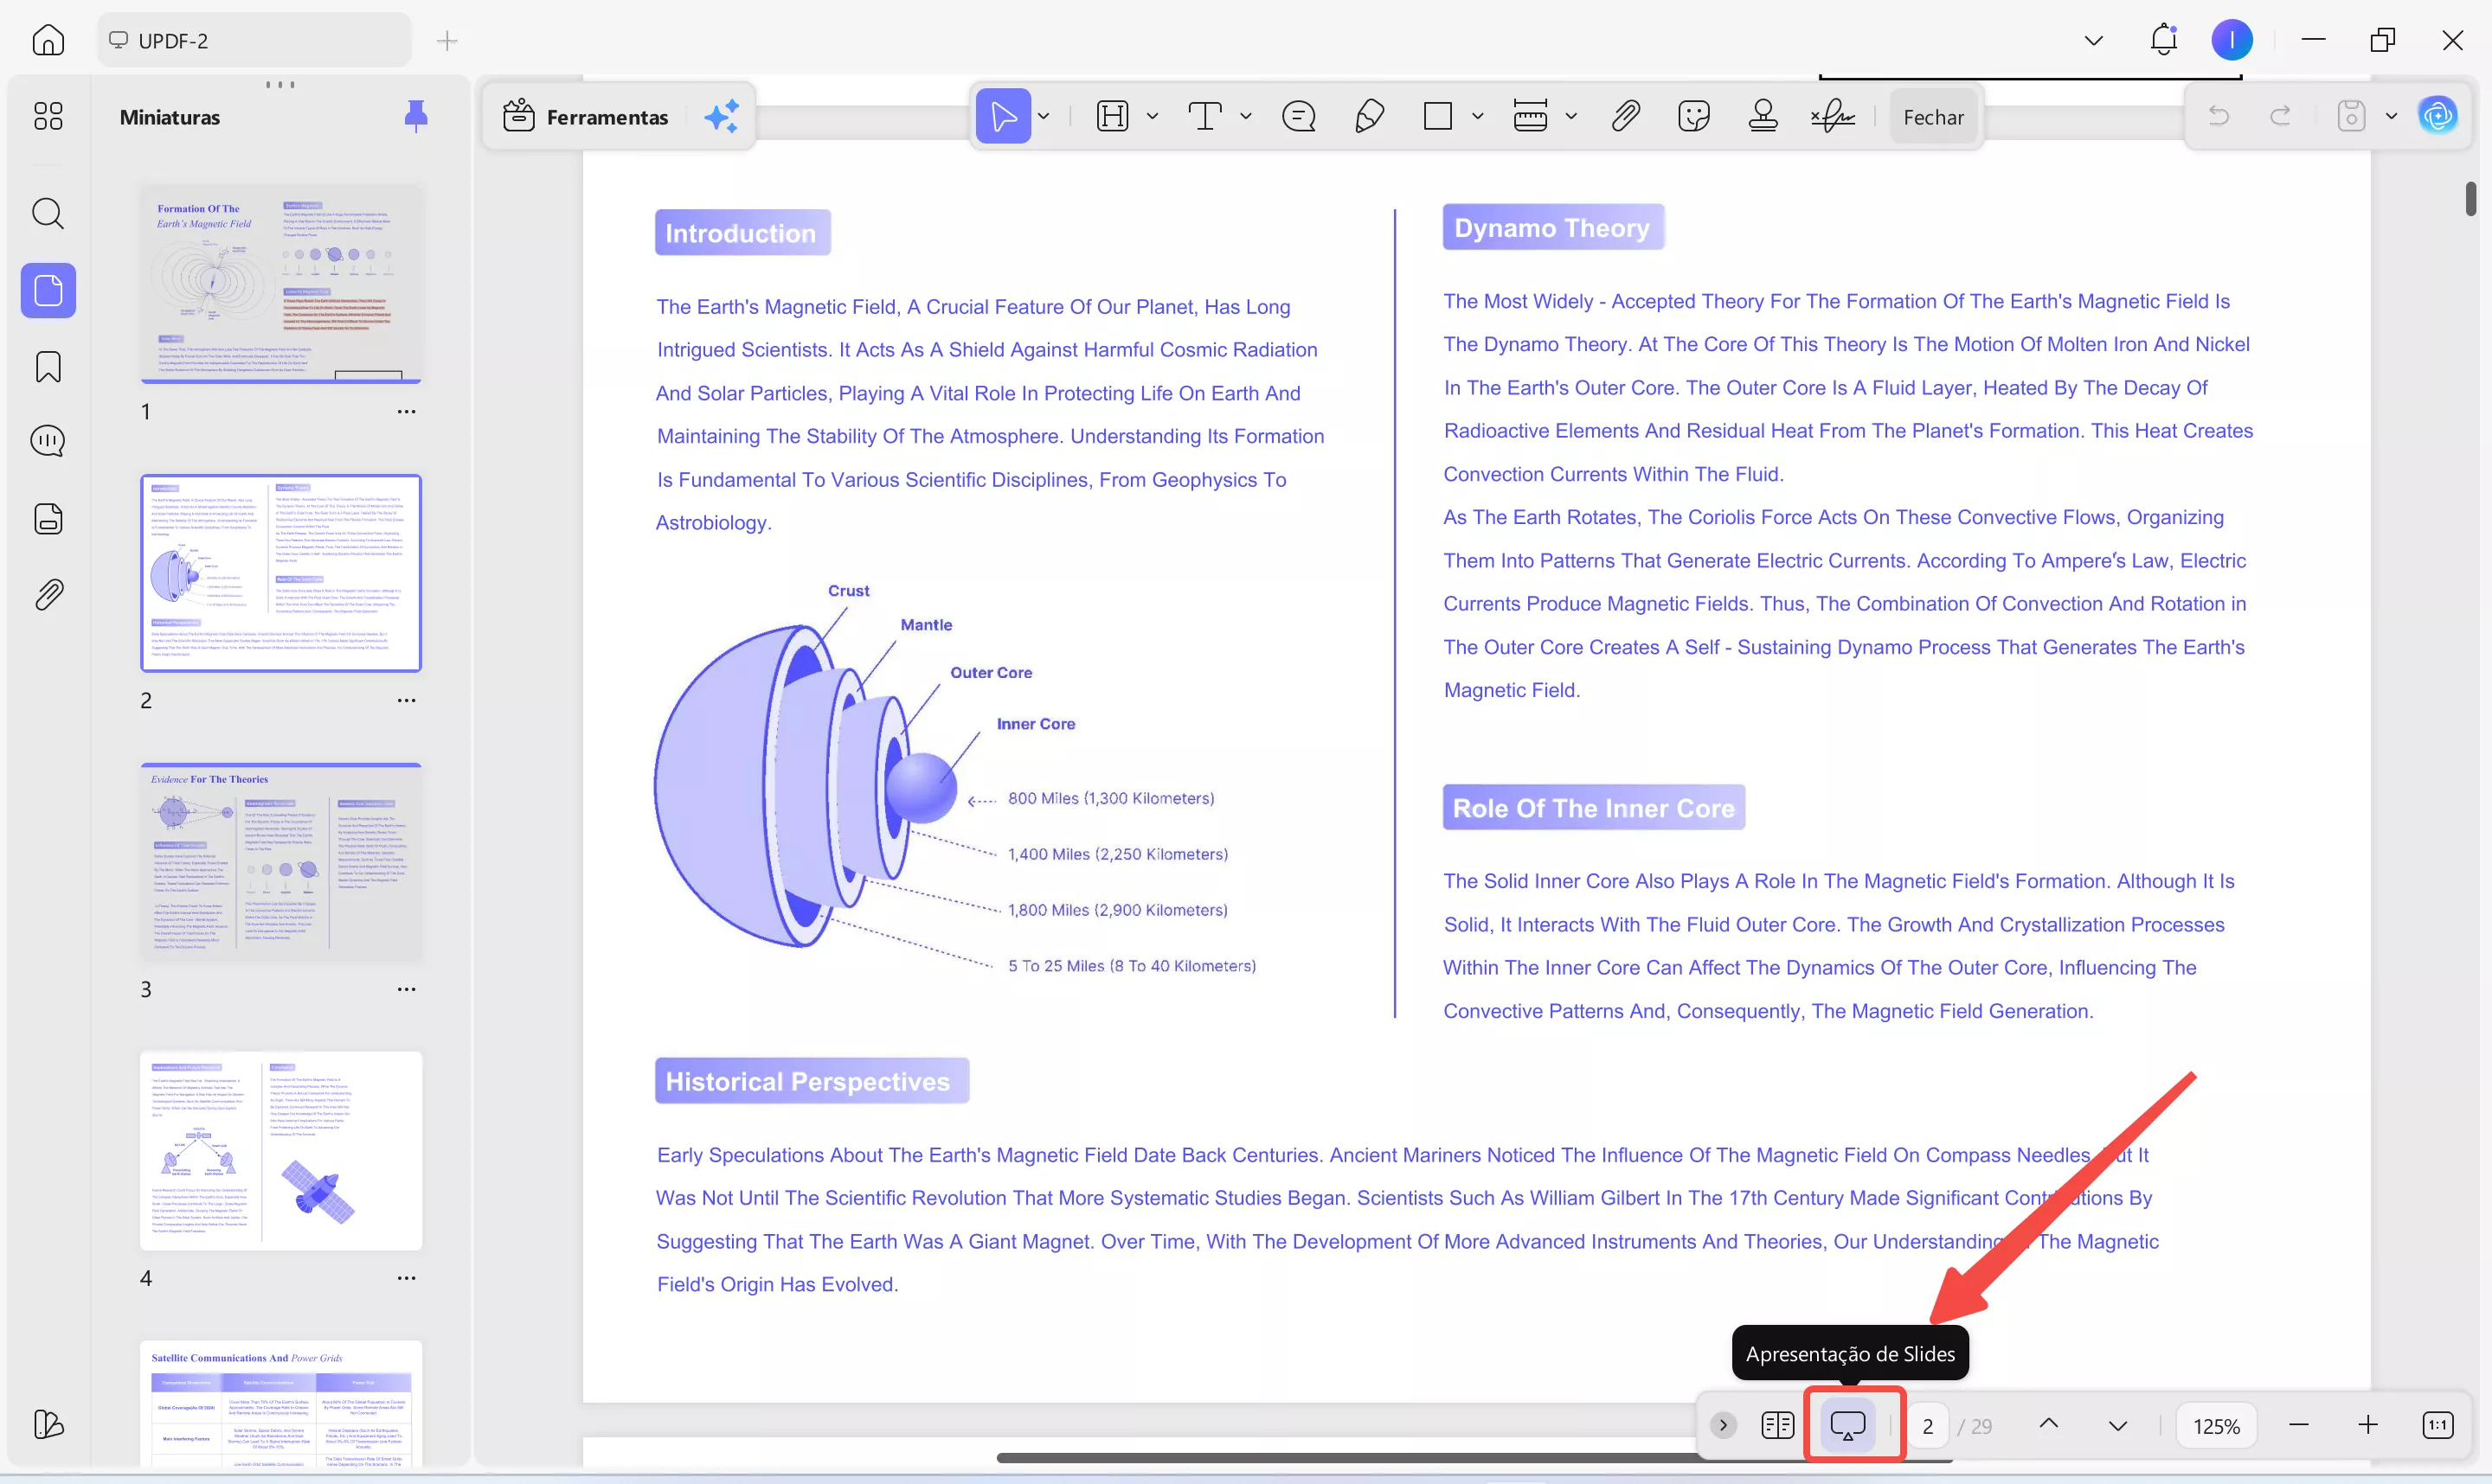The height and width of the screenshot is (1484, 2492).
Task: Open search panel in sidebar
Action: click(x=48, y=213)
